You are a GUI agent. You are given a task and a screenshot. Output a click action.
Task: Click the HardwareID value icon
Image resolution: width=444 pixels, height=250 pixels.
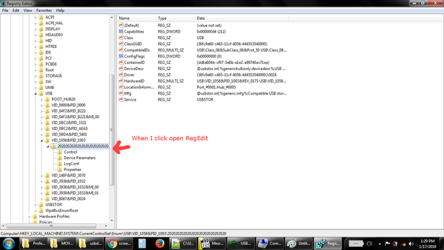pos(121,81)
